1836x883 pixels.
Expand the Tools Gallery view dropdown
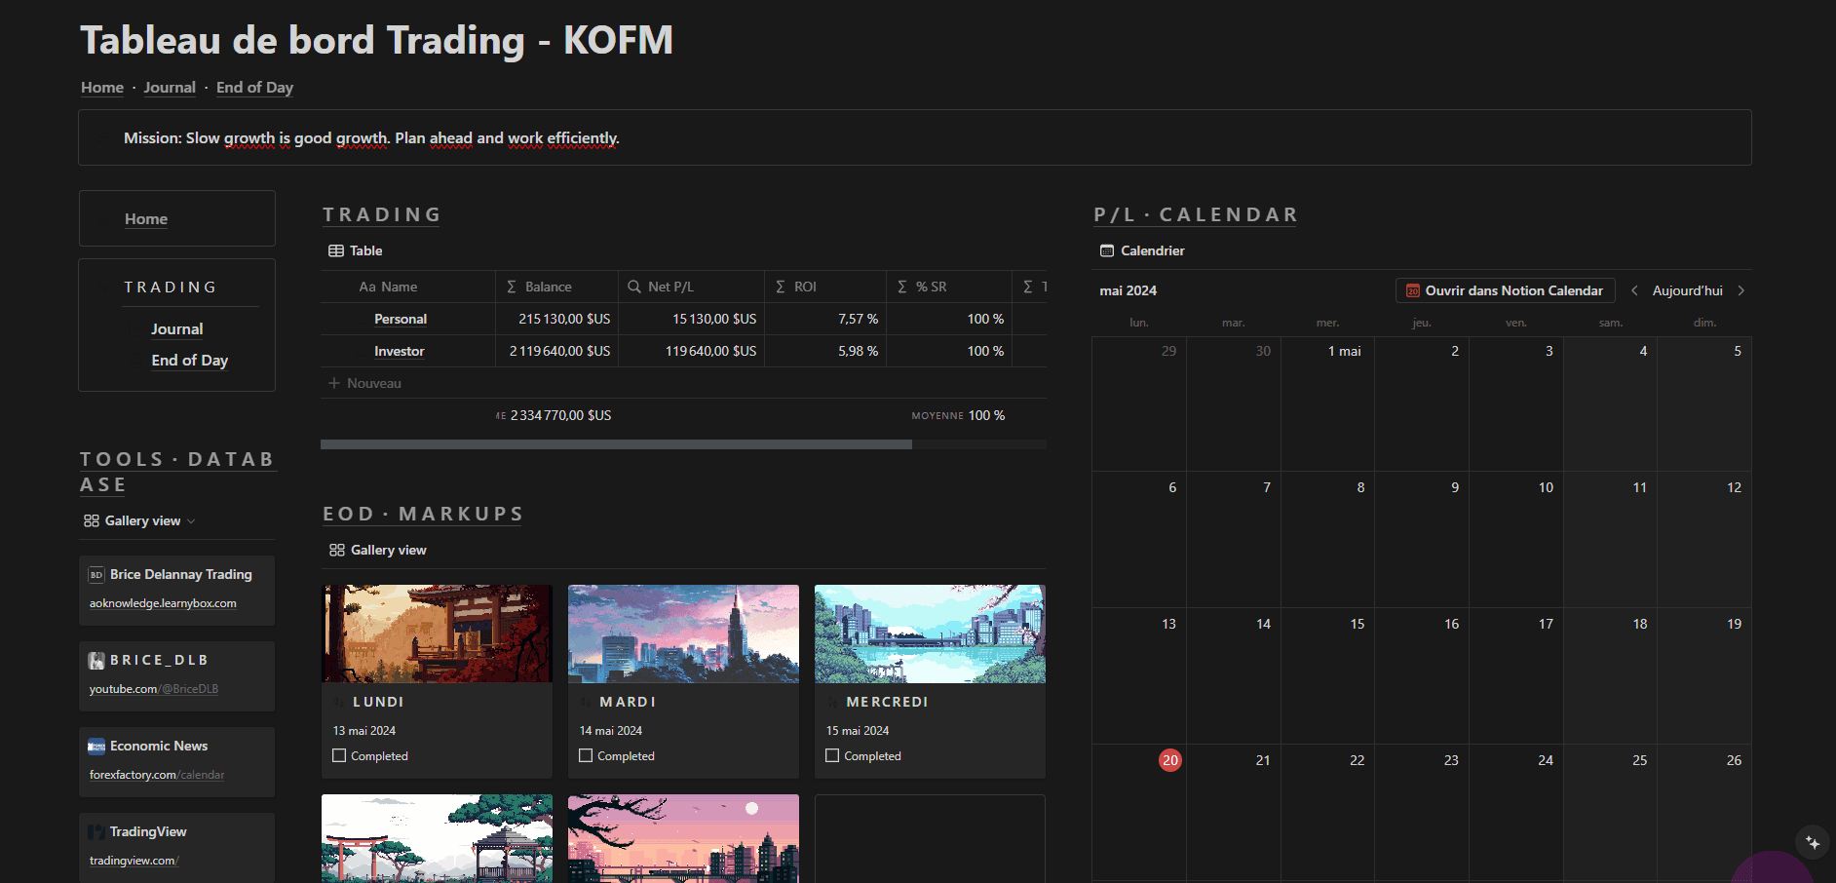click(x=191, y=521)
